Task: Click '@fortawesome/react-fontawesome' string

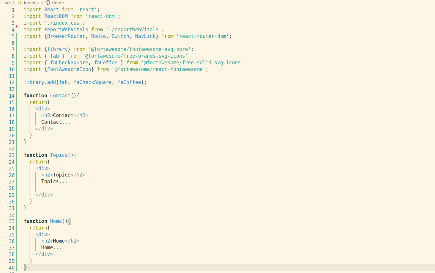Action: click(159, 69)
